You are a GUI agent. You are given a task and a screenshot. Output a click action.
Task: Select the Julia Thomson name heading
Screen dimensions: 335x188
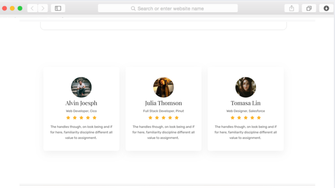coord(163,103)
